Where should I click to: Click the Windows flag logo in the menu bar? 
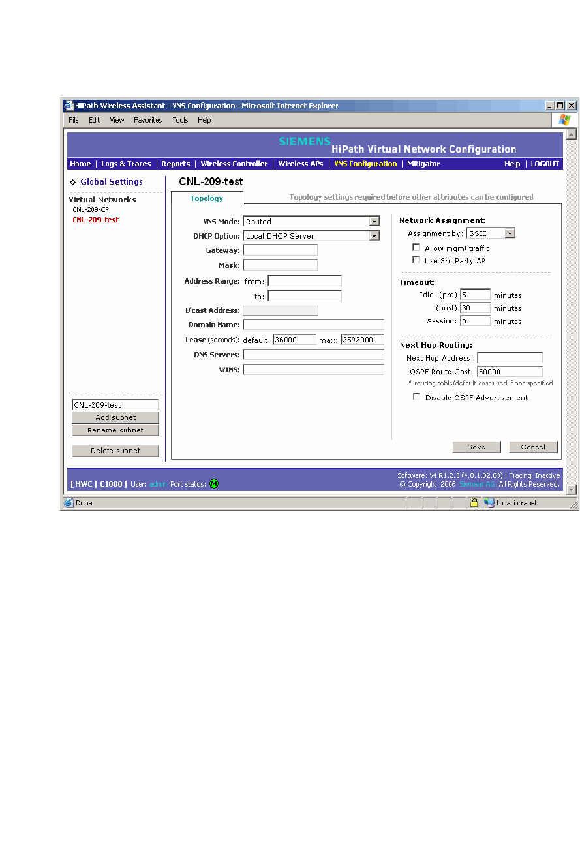pyautogui.click(x=564, y=120)
